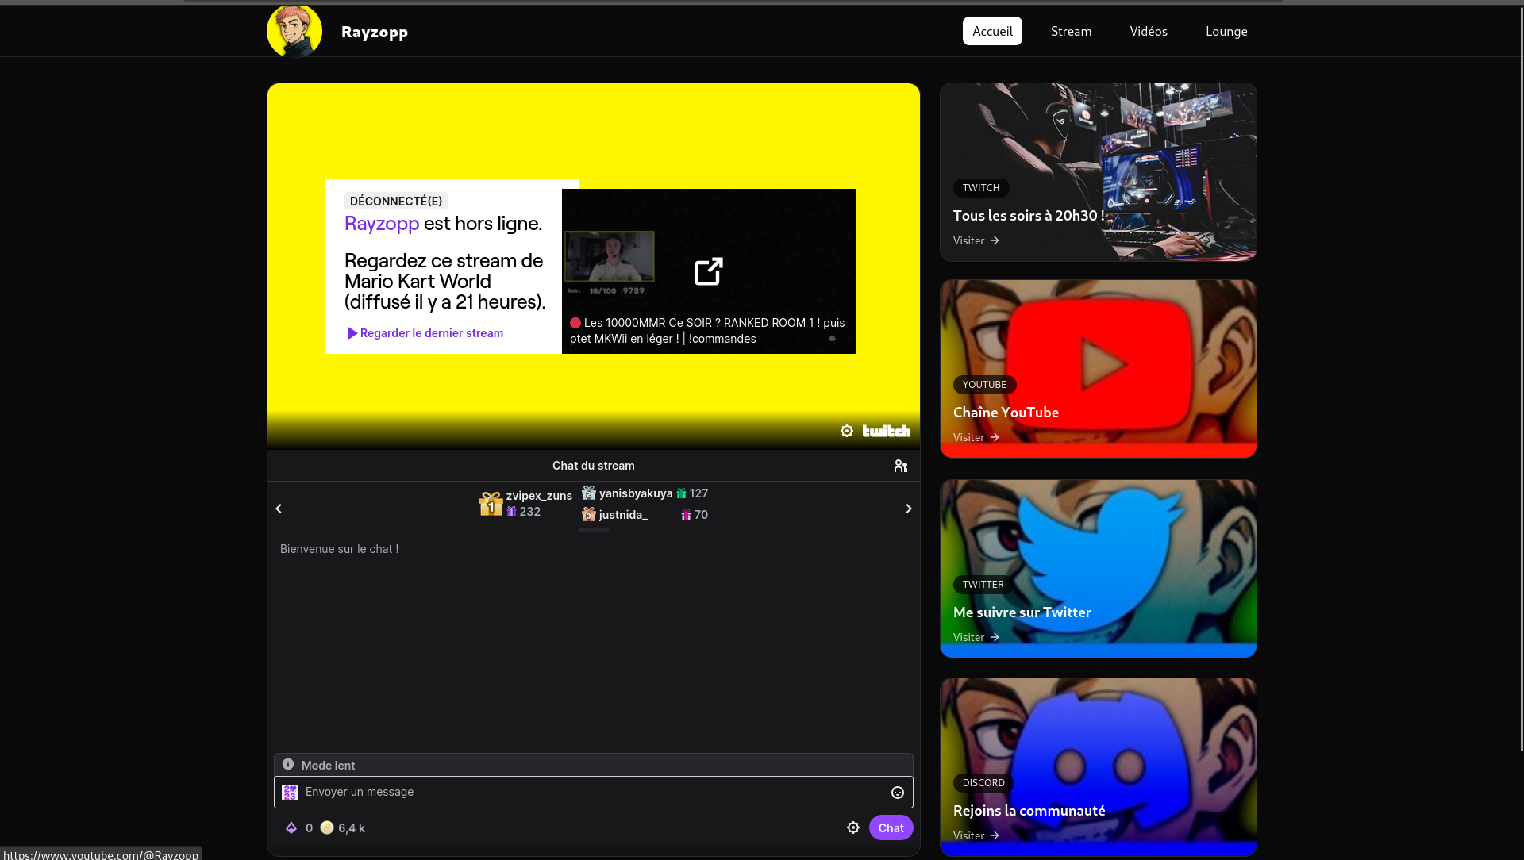Click the purple Rayzopp channel link
The image size is (1524, 860).
point(382,224)
